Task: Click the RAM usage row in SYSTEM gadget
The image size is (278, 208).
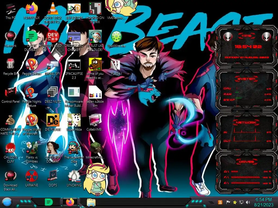Action: (x=247, y=94)
